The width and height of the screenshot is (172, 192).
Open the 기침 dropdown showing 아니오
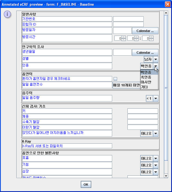[x=156, y=165]
